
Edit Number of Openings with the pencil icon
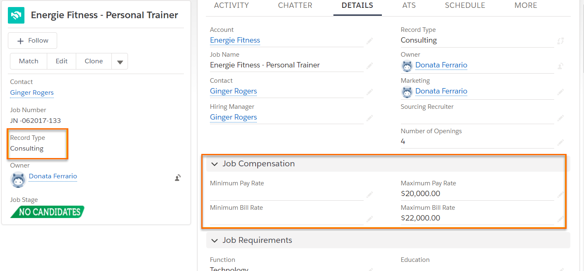pyautogui.click(x=561, y=142)
